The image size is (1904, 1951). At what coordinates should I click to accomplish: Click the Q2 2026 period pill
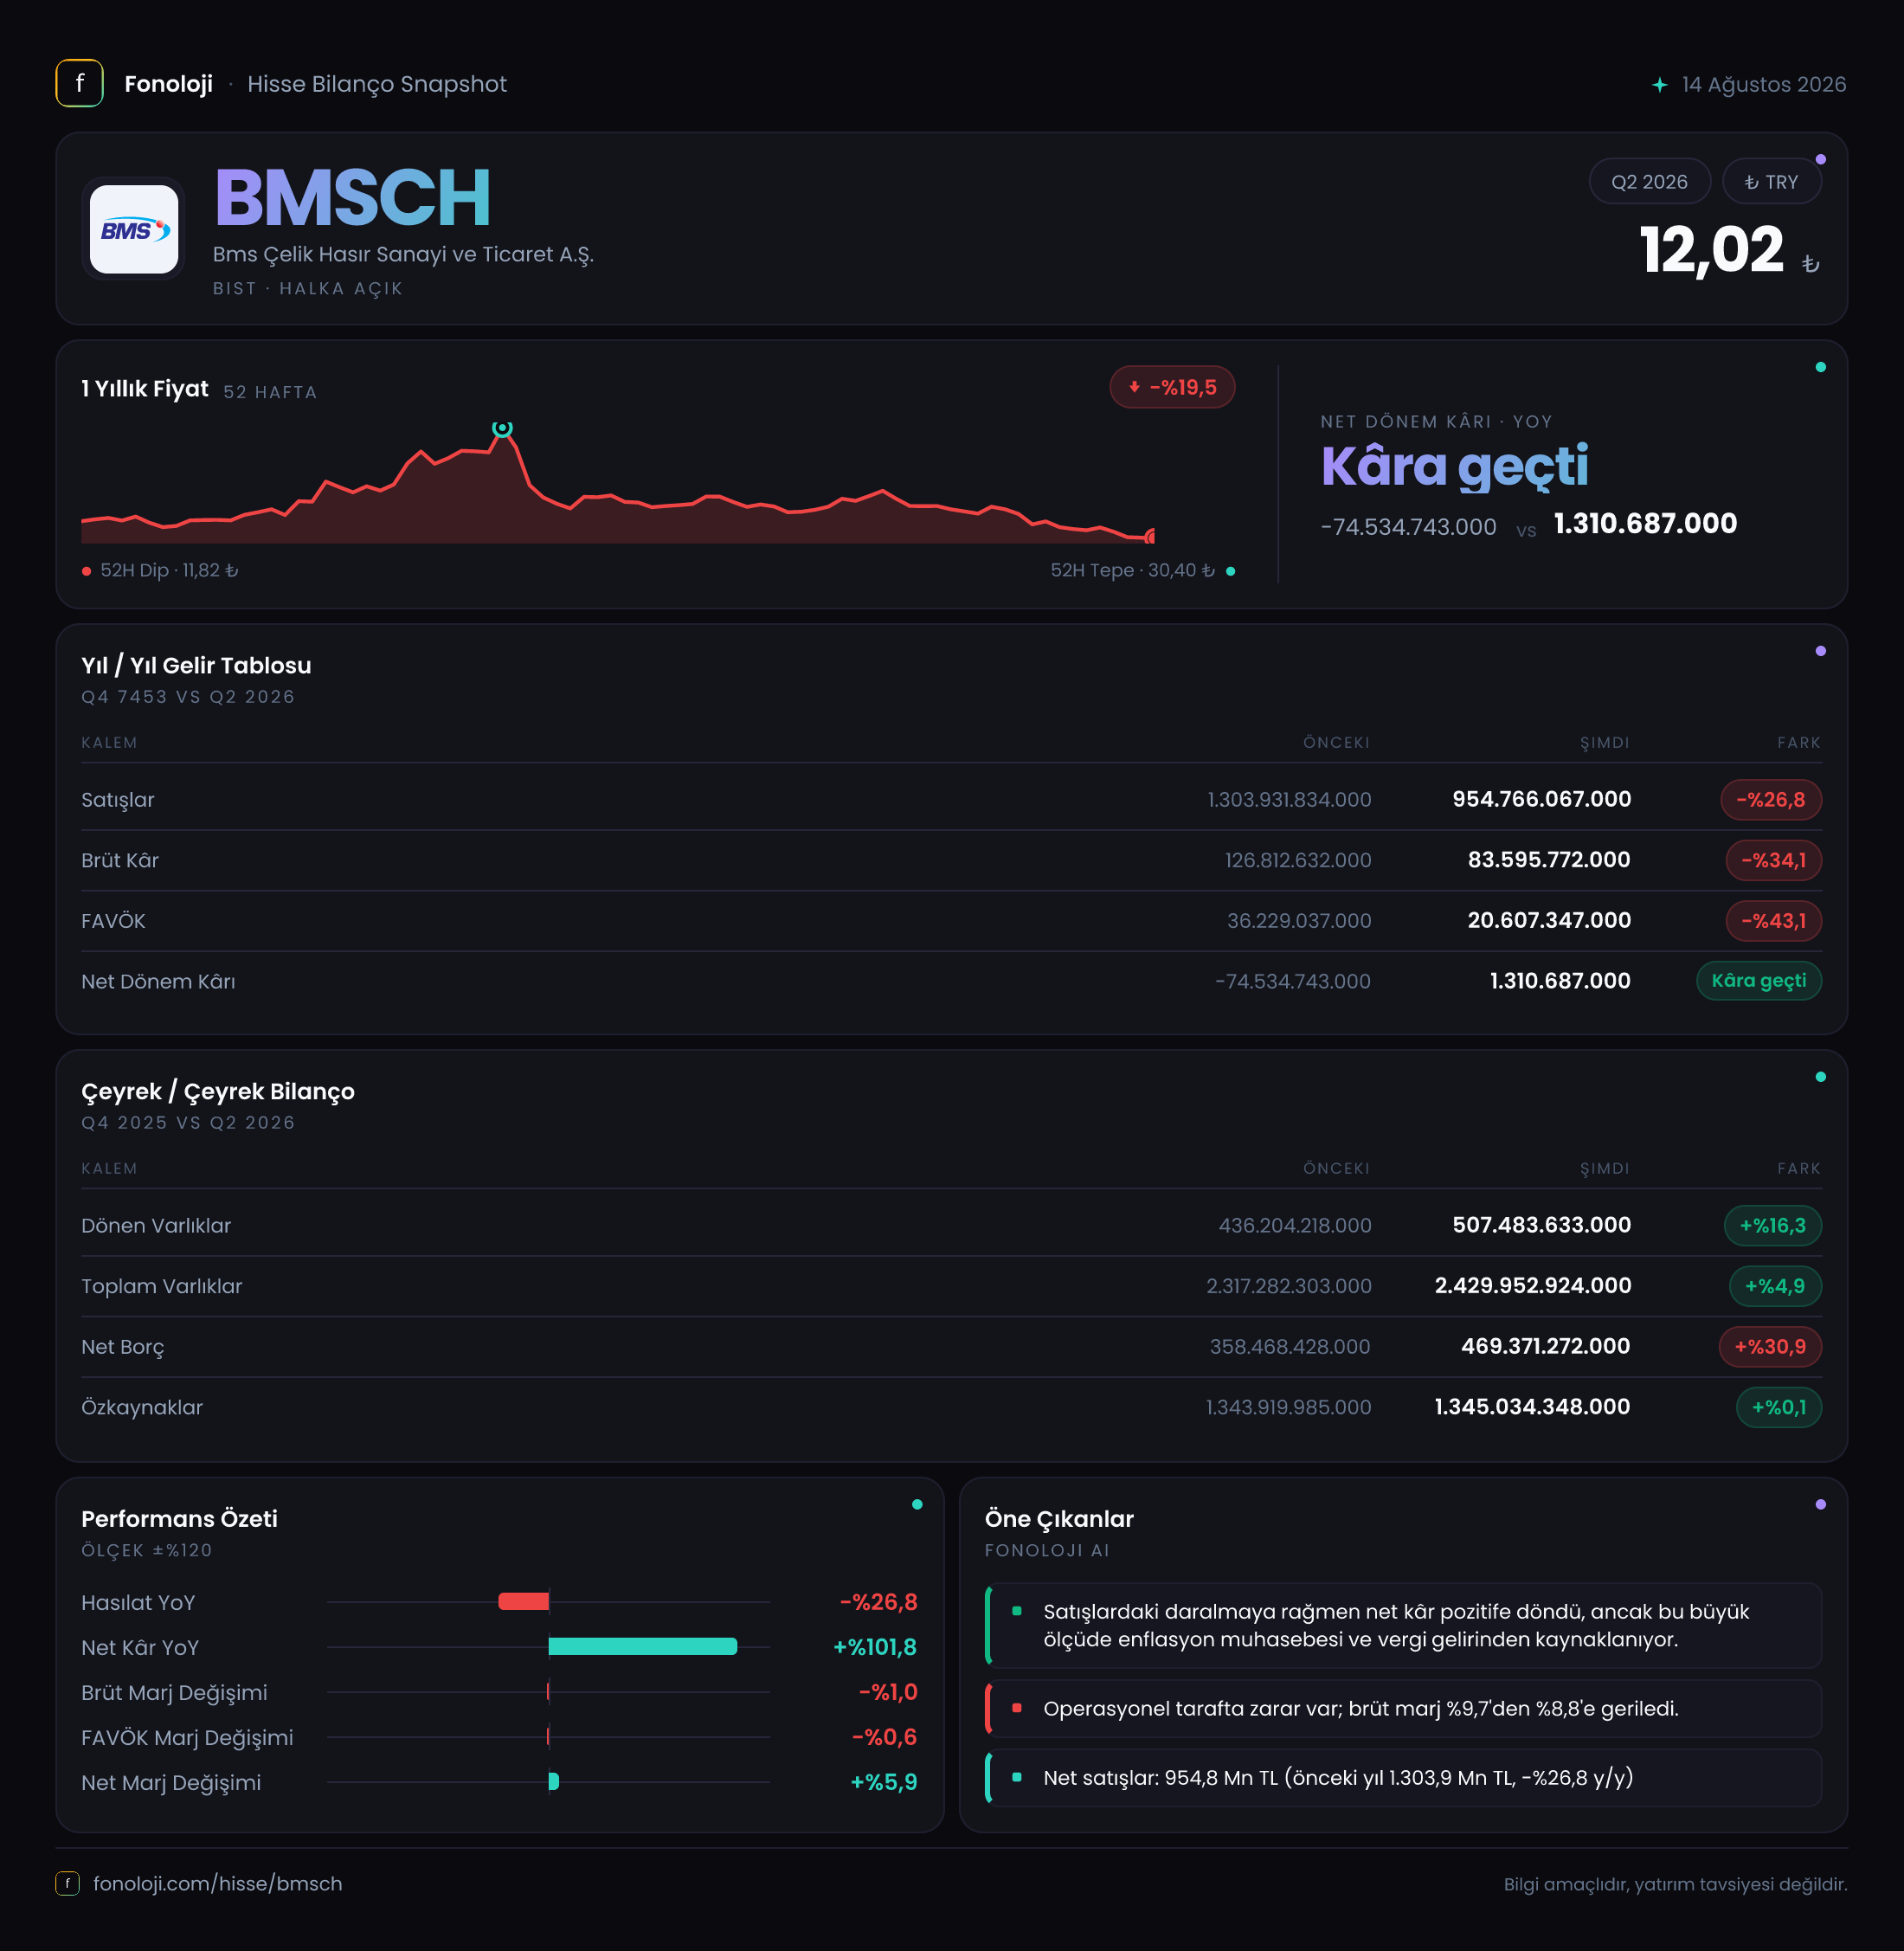point(1649,182)
